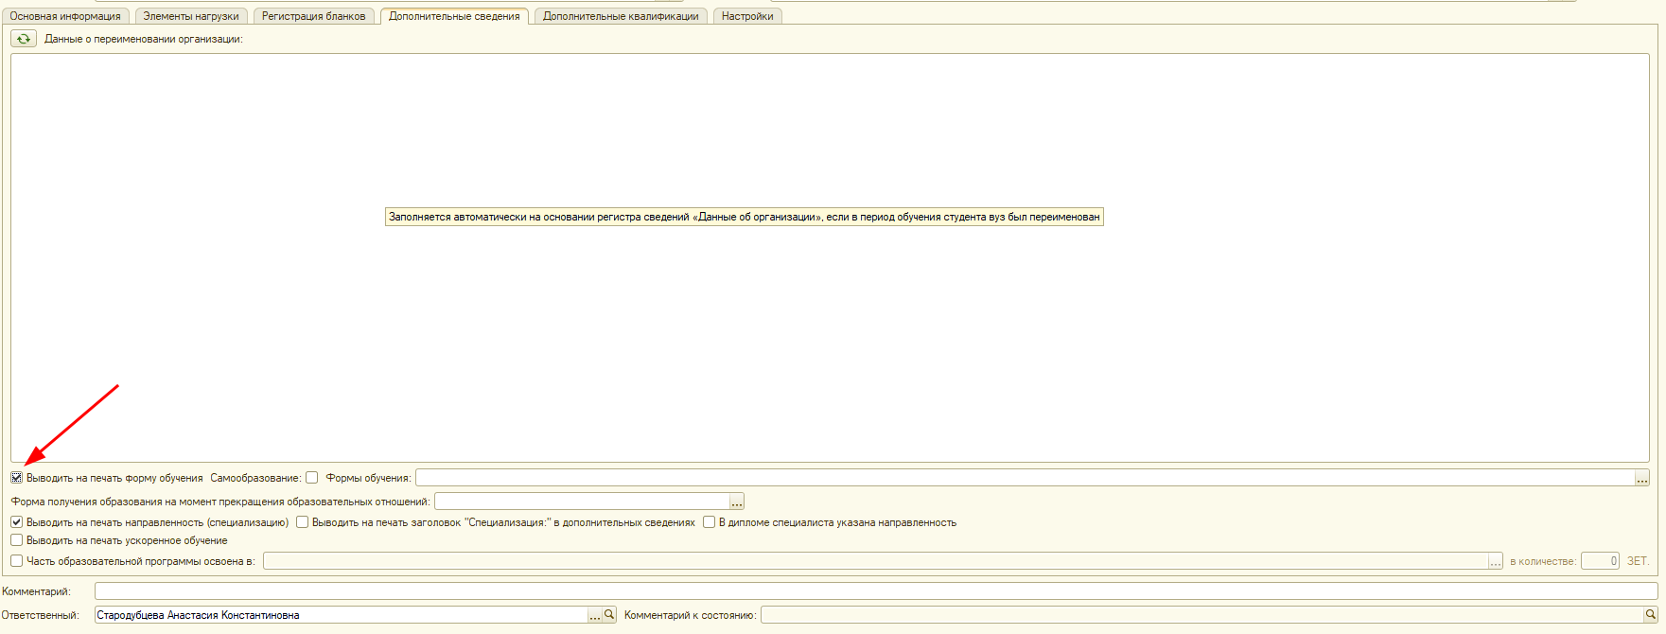This screenshot has width=1666, height=634.
Task: Click into the Комментарий input field
Action: [875, 591]
